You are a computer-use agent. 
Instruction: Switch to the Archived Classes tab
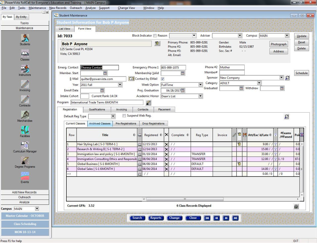point(99,123)
